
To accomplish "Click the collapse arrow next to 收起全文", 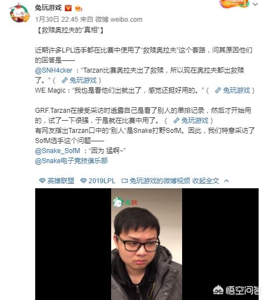I will (x=226, y=181).
